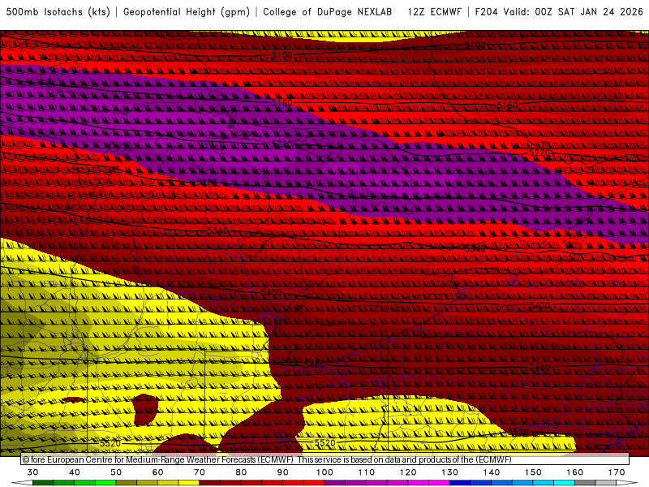Click the 80 kt label on the color scale

(241, 472)
